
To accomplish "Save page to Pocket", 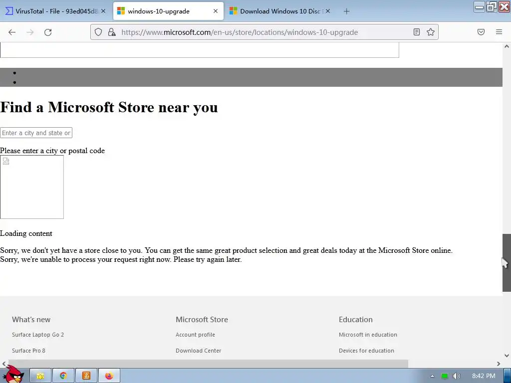I will (x=481, y=32).
